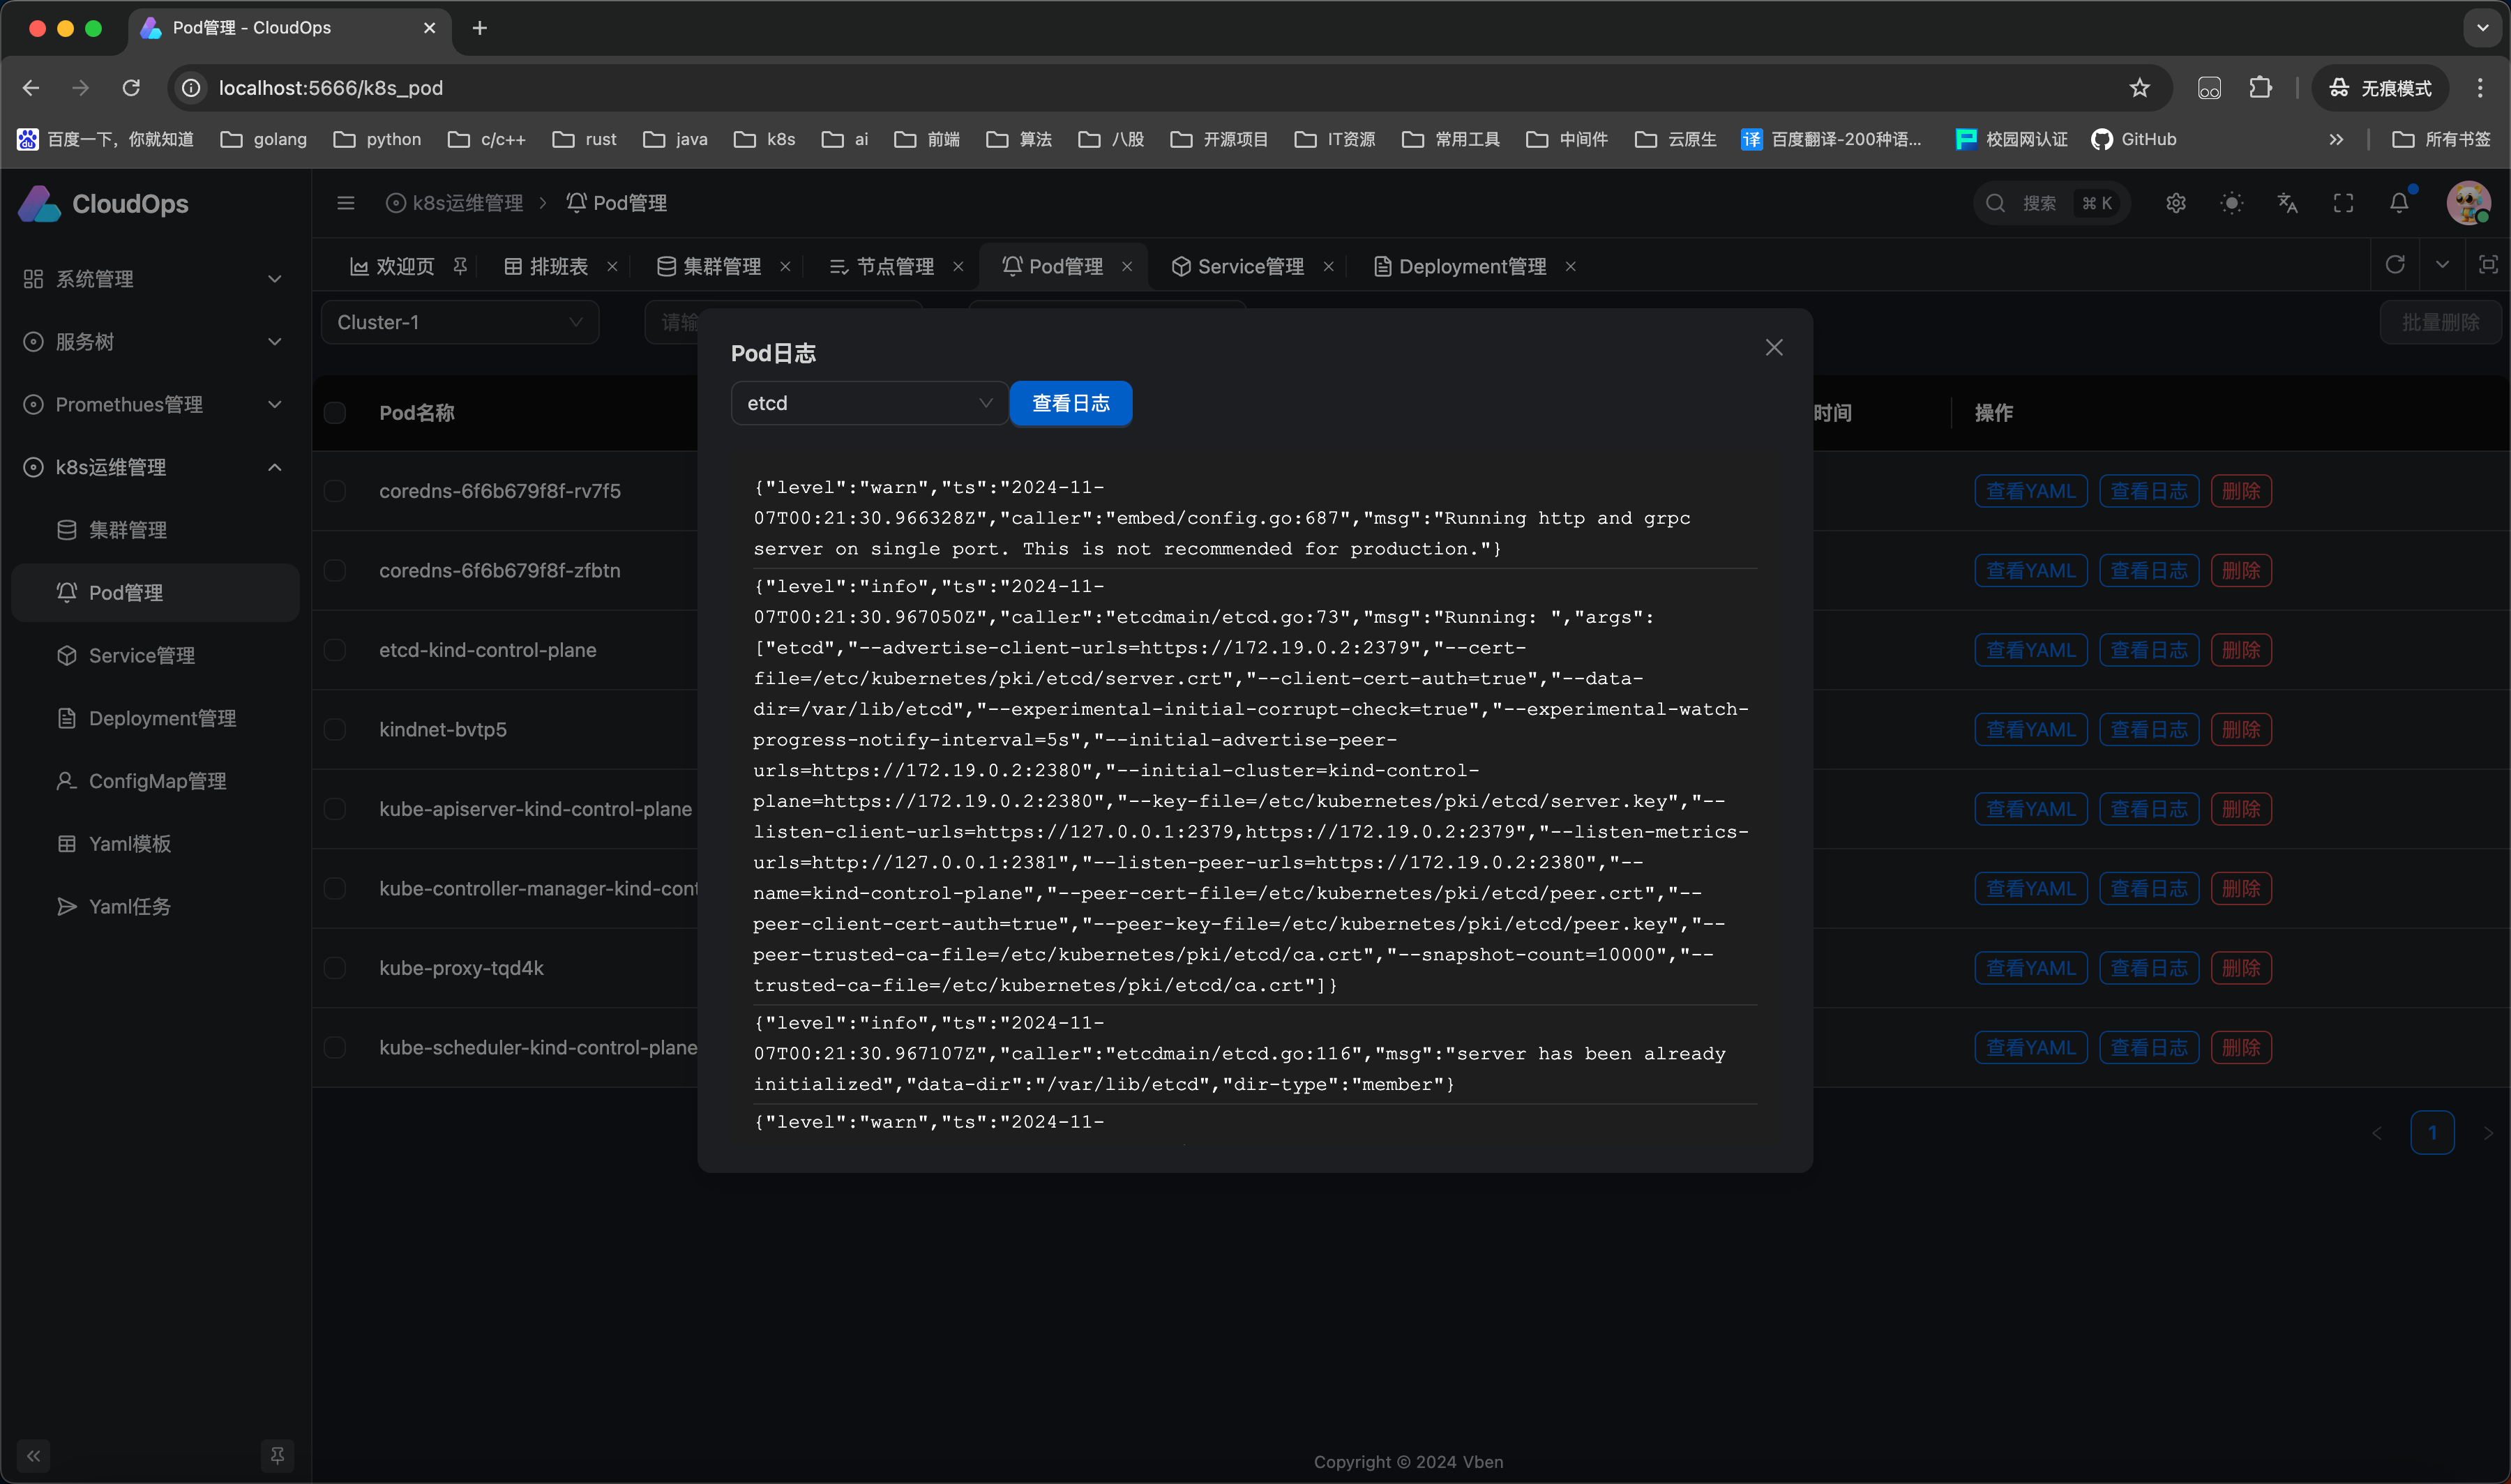Check the etcd-kind-control-plane row checkbox

335,650
